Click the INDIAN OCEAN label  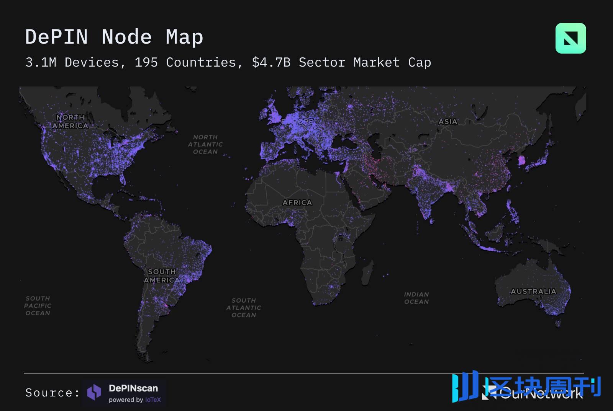416,298
